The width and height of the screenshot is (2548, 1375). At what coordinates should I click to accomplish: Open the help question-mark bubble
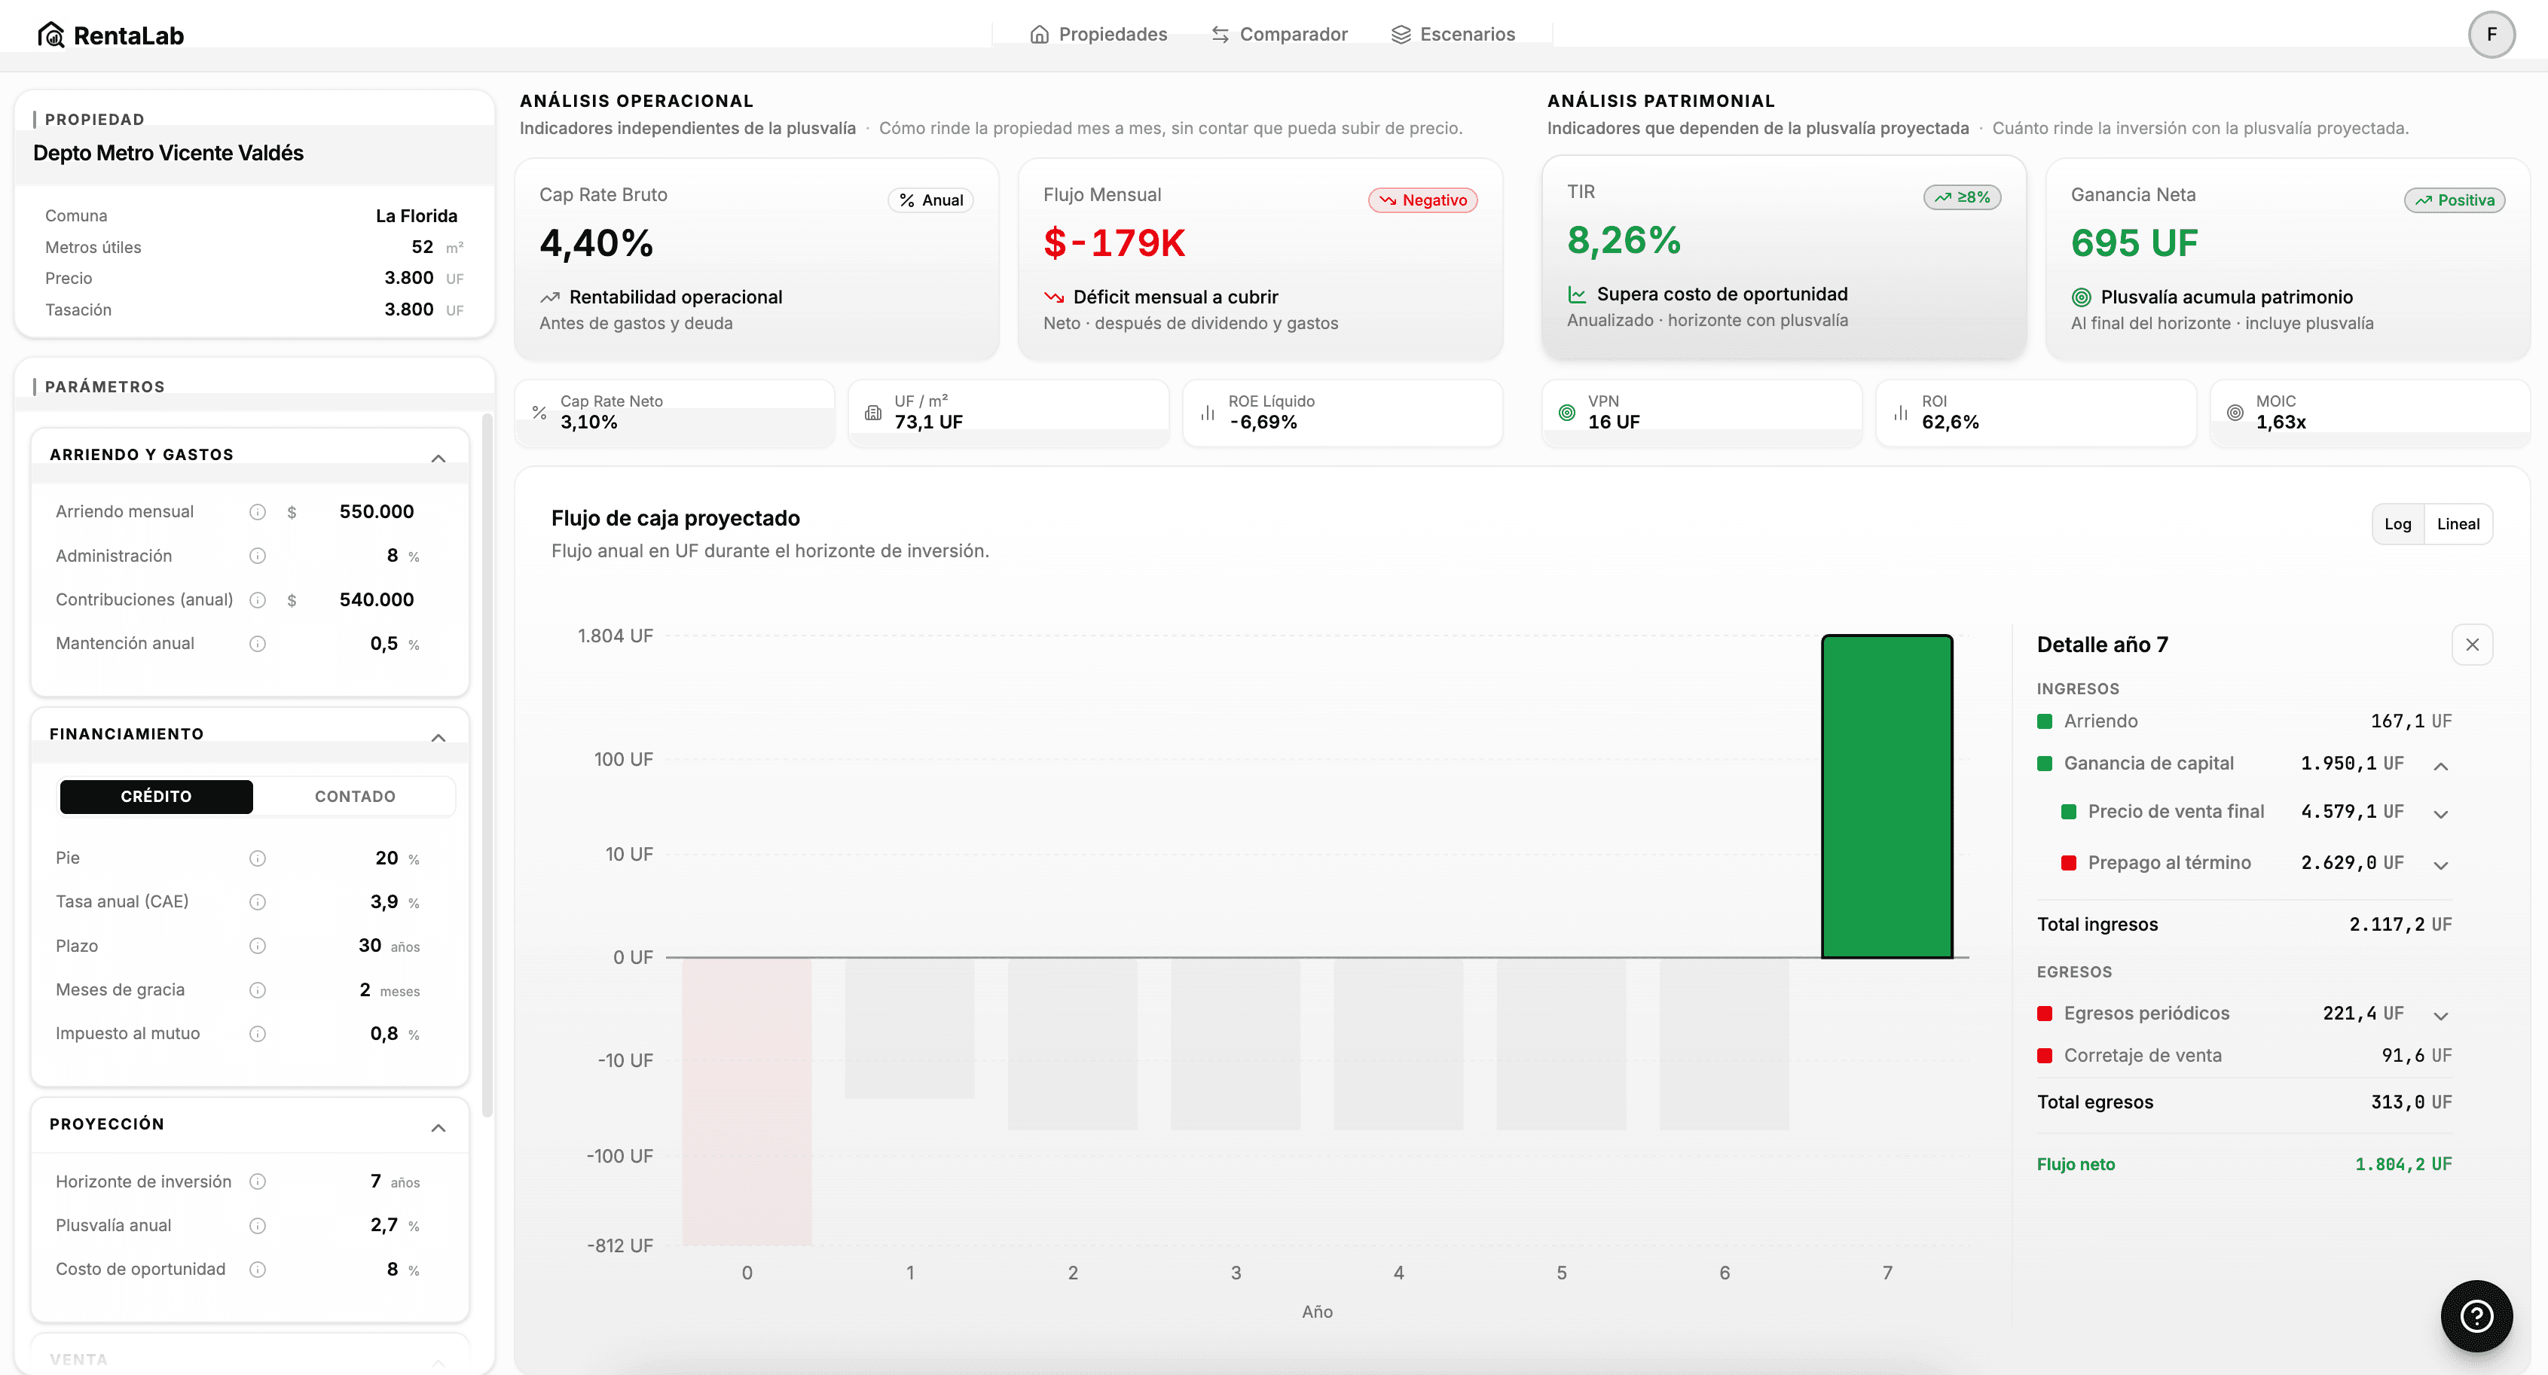click(2476, 1316)
